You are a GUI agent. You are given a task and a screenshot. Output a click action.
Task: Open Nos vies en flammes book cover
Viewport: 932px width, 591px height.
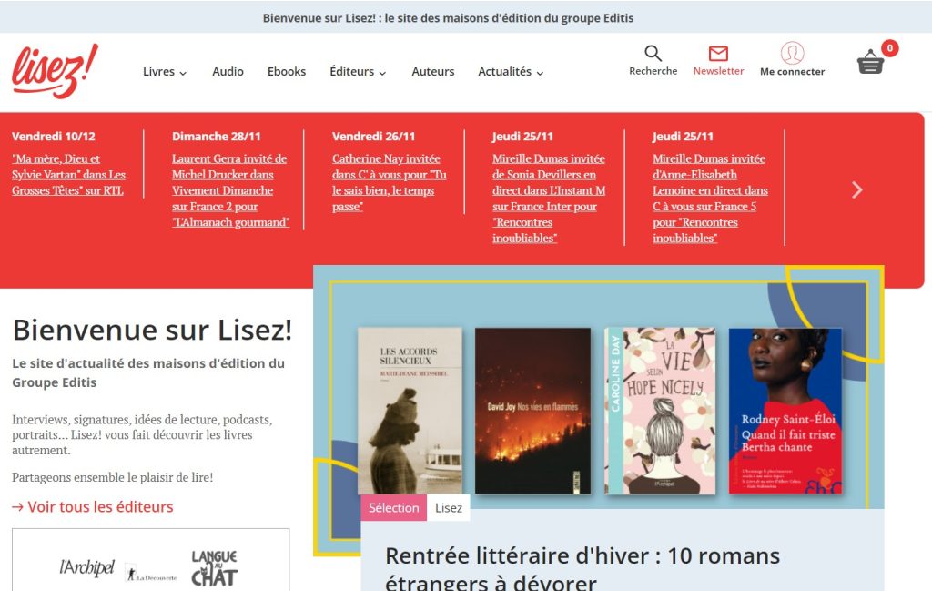[532, 411]
